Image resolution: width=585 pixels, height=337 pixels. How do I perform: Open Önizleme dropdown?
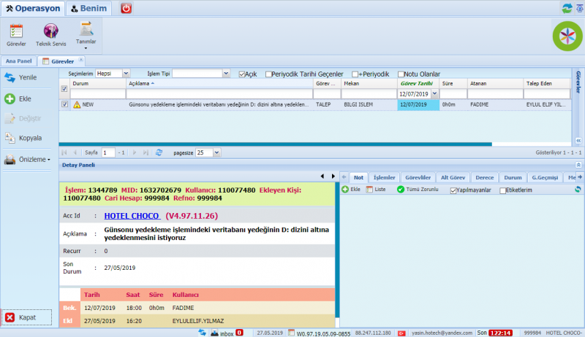[x=27, y=159]
